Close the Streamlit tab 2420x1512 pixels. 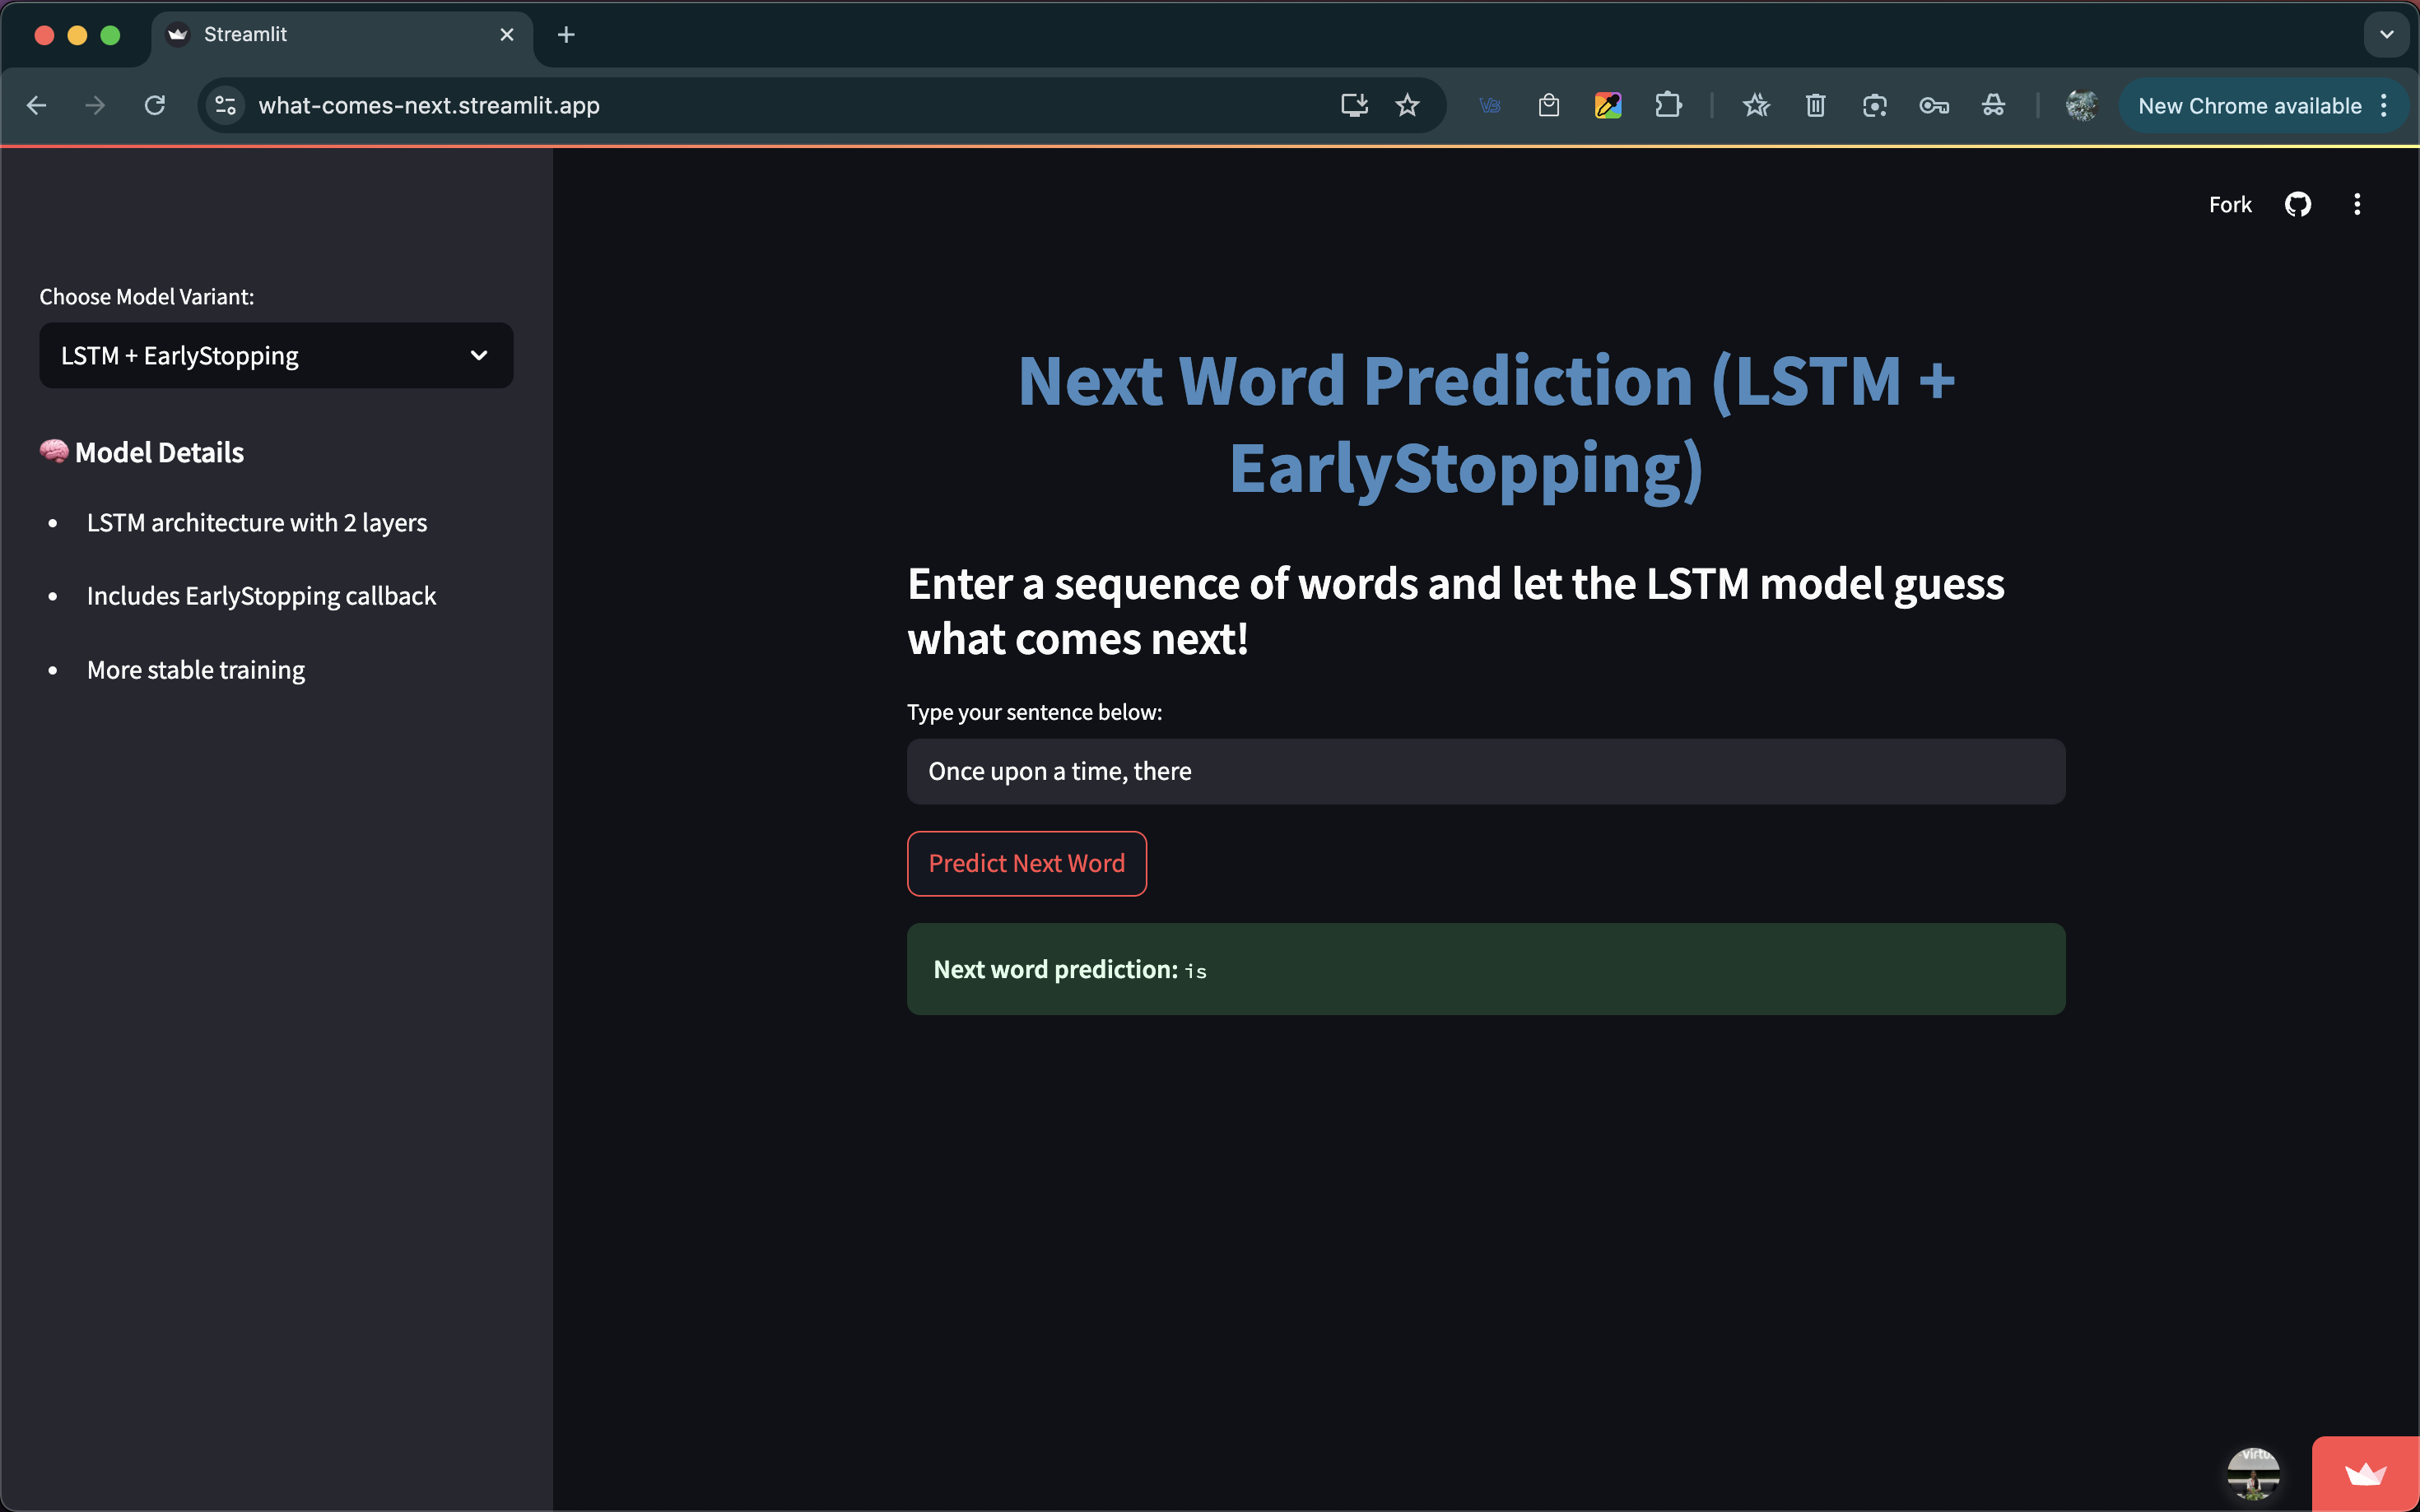[x=507, y=35]
